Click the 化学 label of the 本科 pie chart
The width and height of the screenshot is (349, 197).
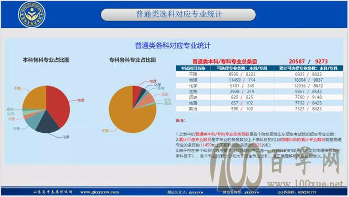pos(65,137)
